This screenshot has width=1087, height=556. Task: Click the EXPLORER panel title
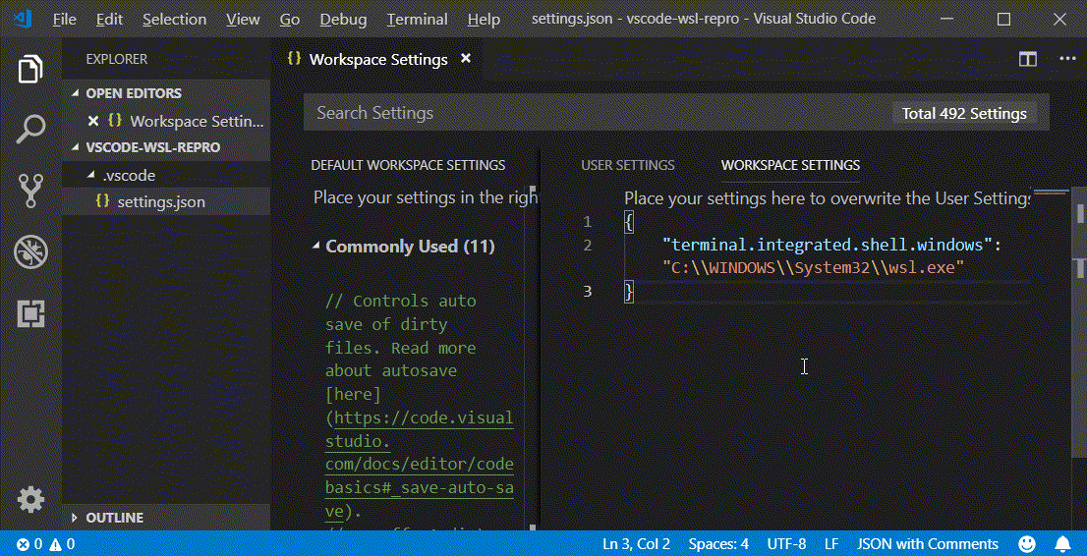pyautogui.click(x=116, y=60)
